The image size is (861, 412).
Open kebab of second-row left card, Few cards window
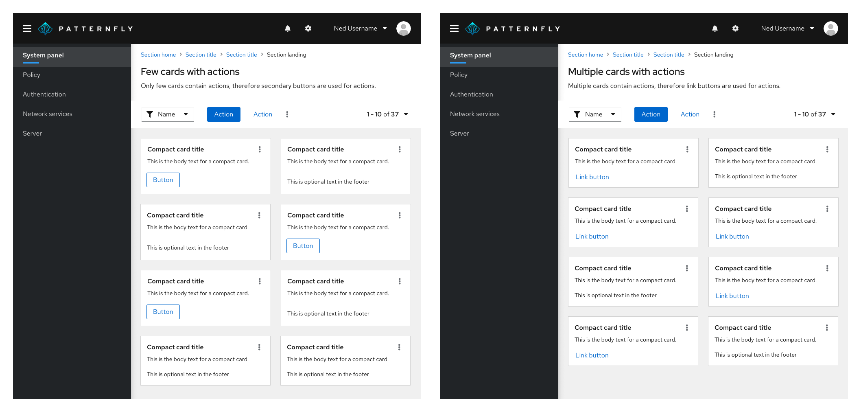coord(259,215)
